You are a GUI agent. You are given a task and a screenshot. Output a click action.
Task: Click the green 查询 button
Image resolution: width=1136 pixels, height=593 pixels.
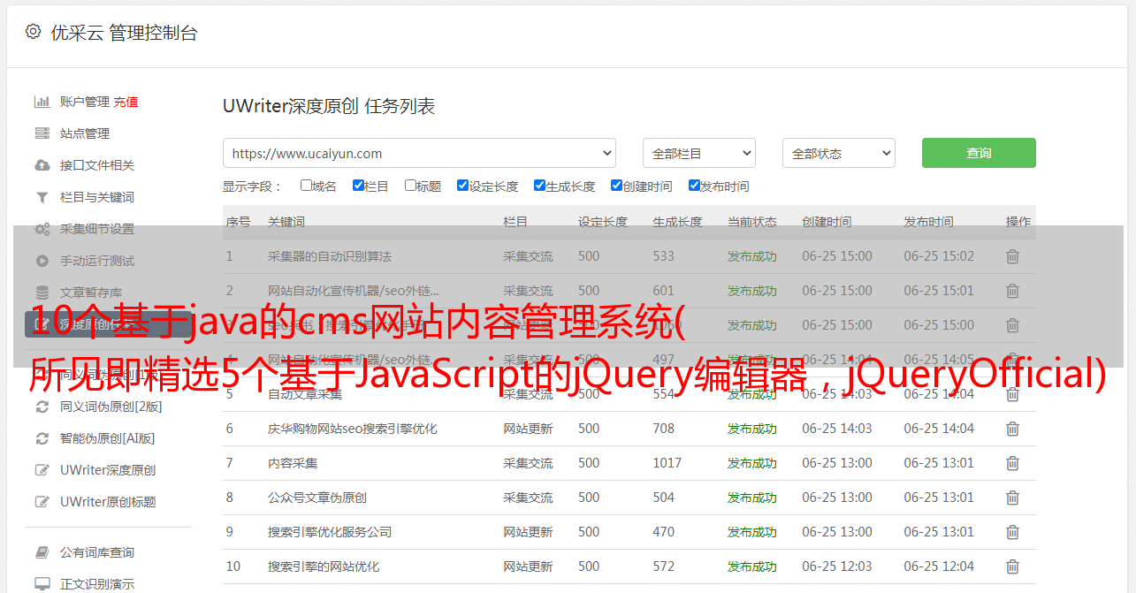(979, 153)
